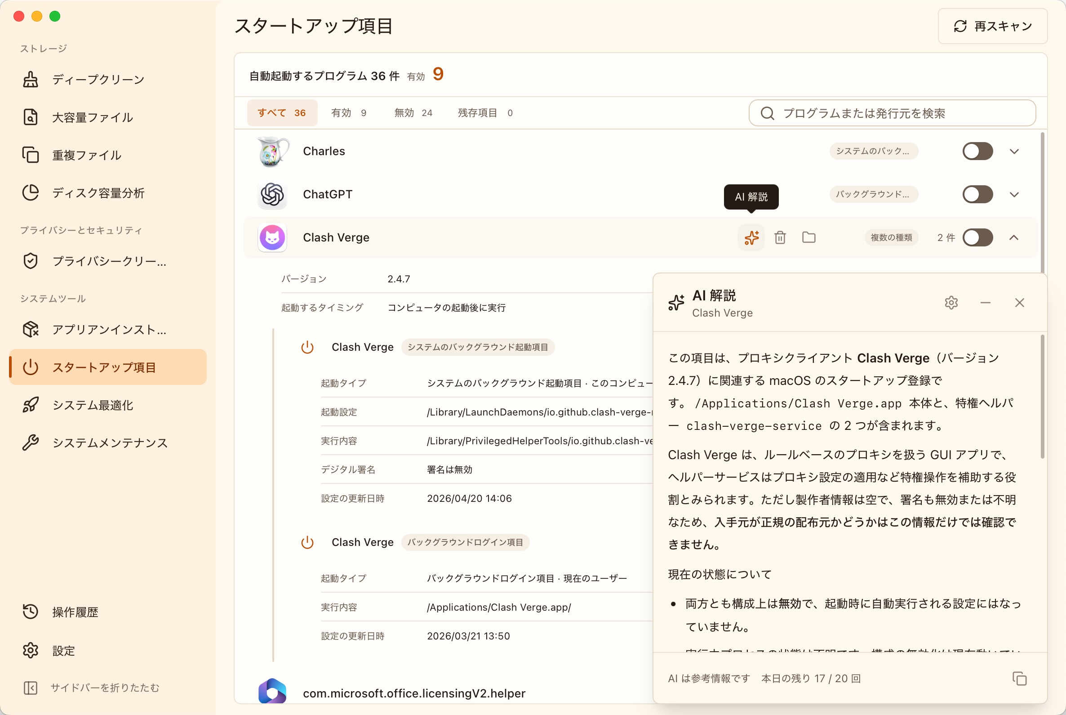Click コンピュータの起動後に実行 value

(447, 308)
